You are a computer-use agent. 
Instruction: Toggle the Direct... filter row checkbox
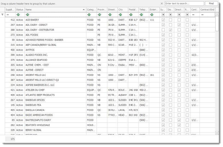click(x=179, y=15)
